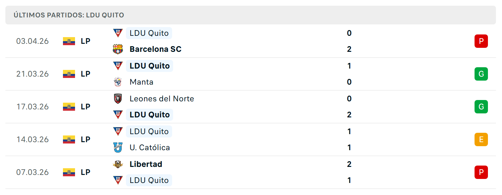The width and height of the screenshot is (502, 195).
Task: Click the Libertad club crest
Action: coord(118,164)
